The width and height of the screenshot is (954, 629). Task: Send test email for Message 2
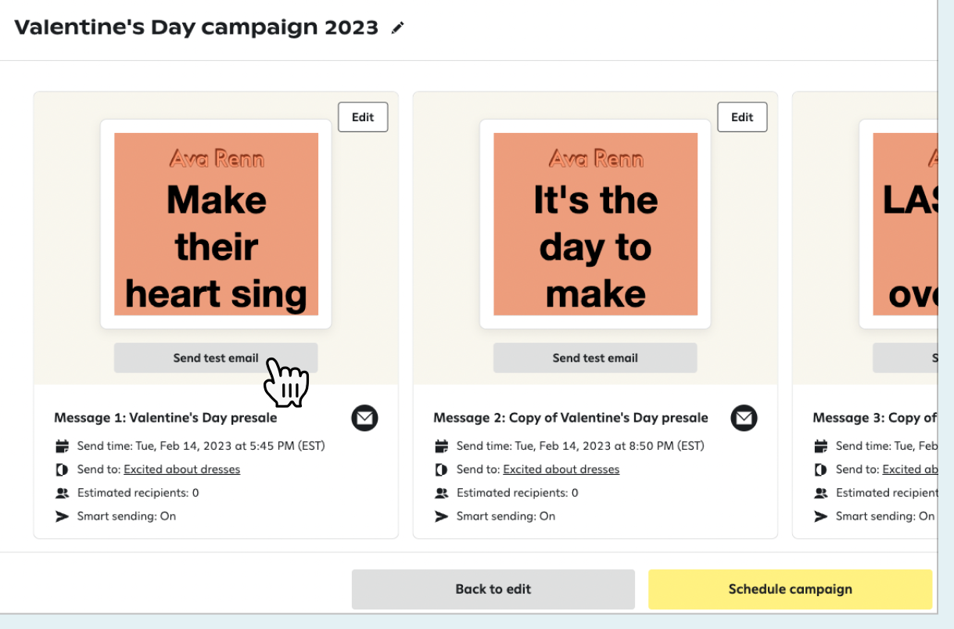point(595,358)
